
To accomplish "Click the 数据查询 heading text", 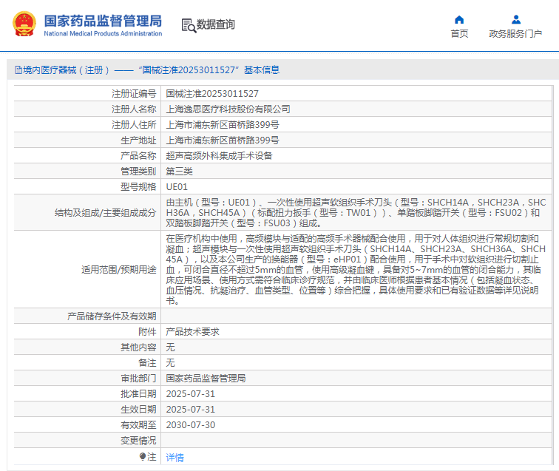I will [x=216, y=24].
